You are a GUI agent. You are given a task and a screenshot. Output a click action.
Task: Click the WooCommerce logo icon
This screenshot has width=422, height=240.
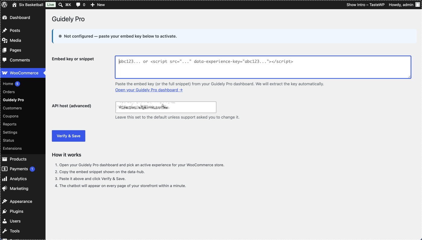point(5,73)
